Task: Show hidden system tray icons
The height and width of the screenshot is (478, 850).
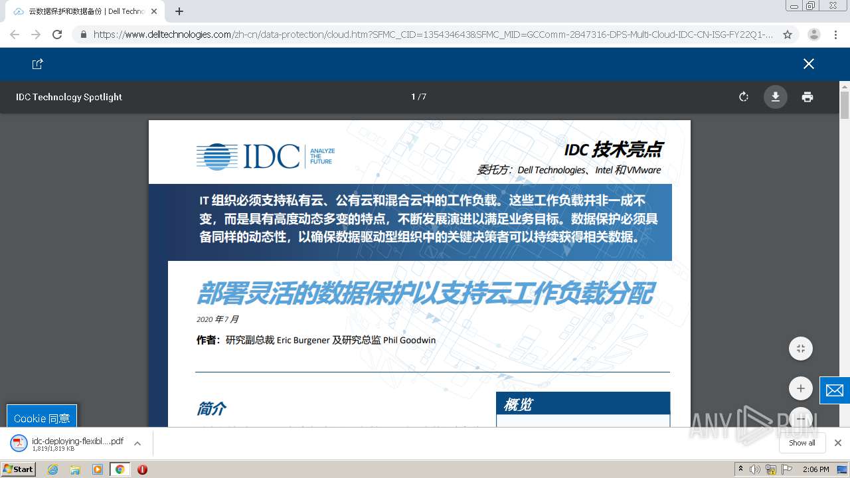Action: (741, 469)
